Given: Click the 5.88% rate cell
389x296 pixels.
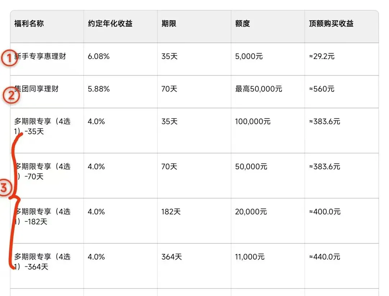Looking at the screenshot, I should [x=99, y=89].
